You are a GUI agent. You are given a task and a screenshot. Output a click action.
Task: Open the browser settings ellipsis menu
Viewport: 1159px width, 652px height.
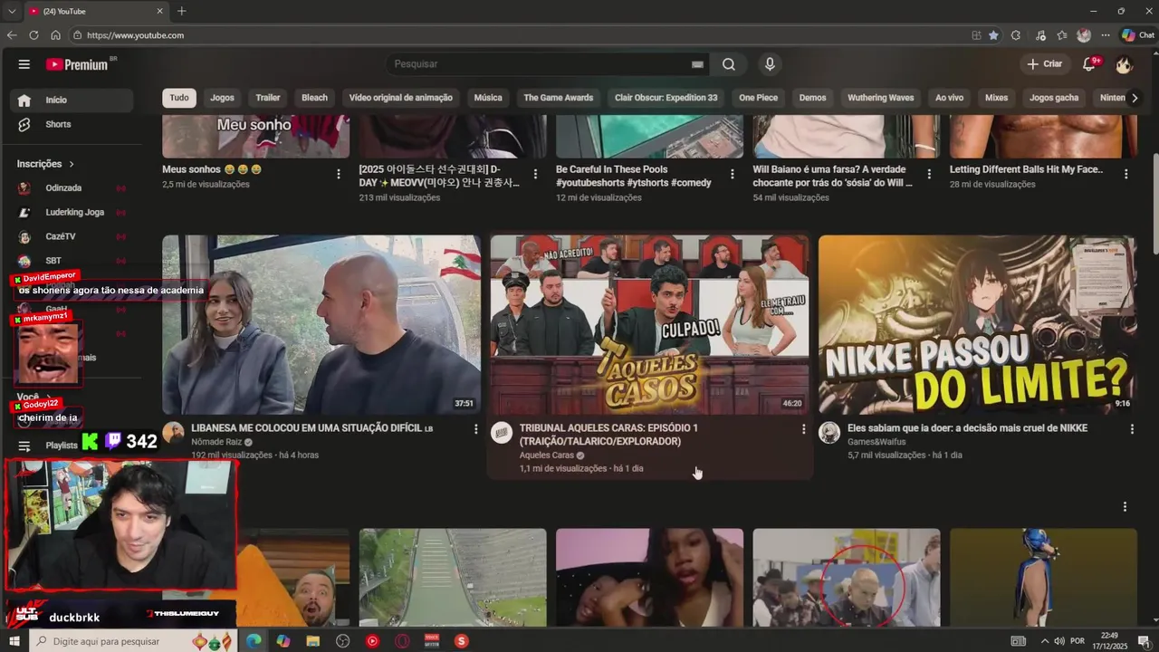(x=1106, y=35)
